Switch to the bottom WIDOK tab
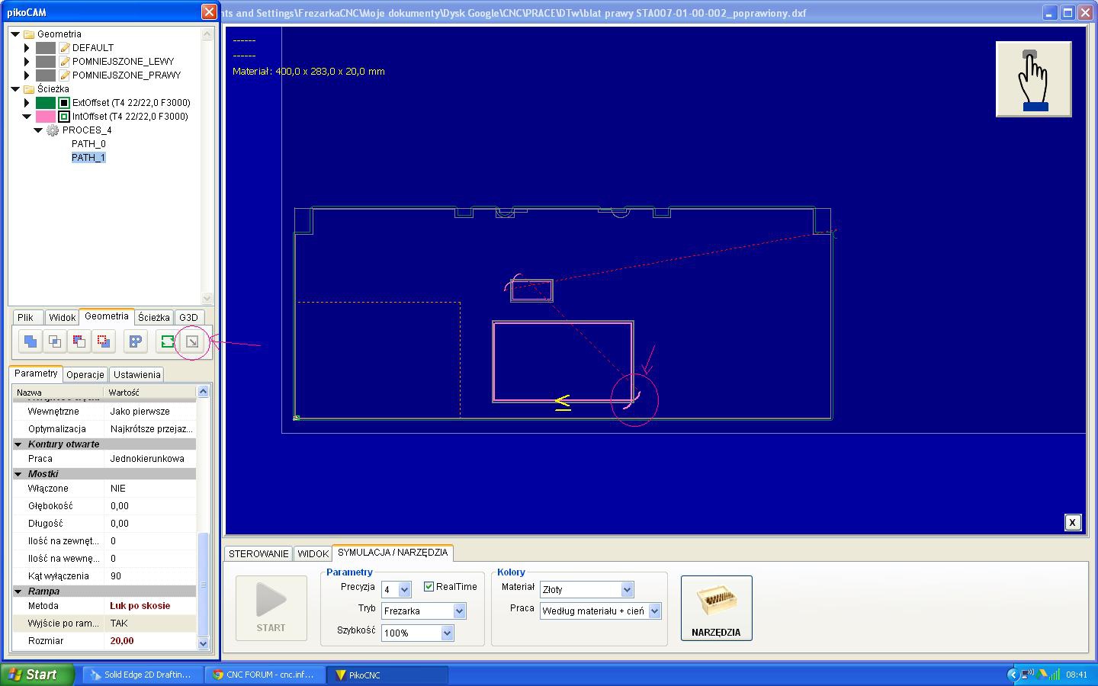This screenshot has height=686, width=1098. click(x=313, y=554)
